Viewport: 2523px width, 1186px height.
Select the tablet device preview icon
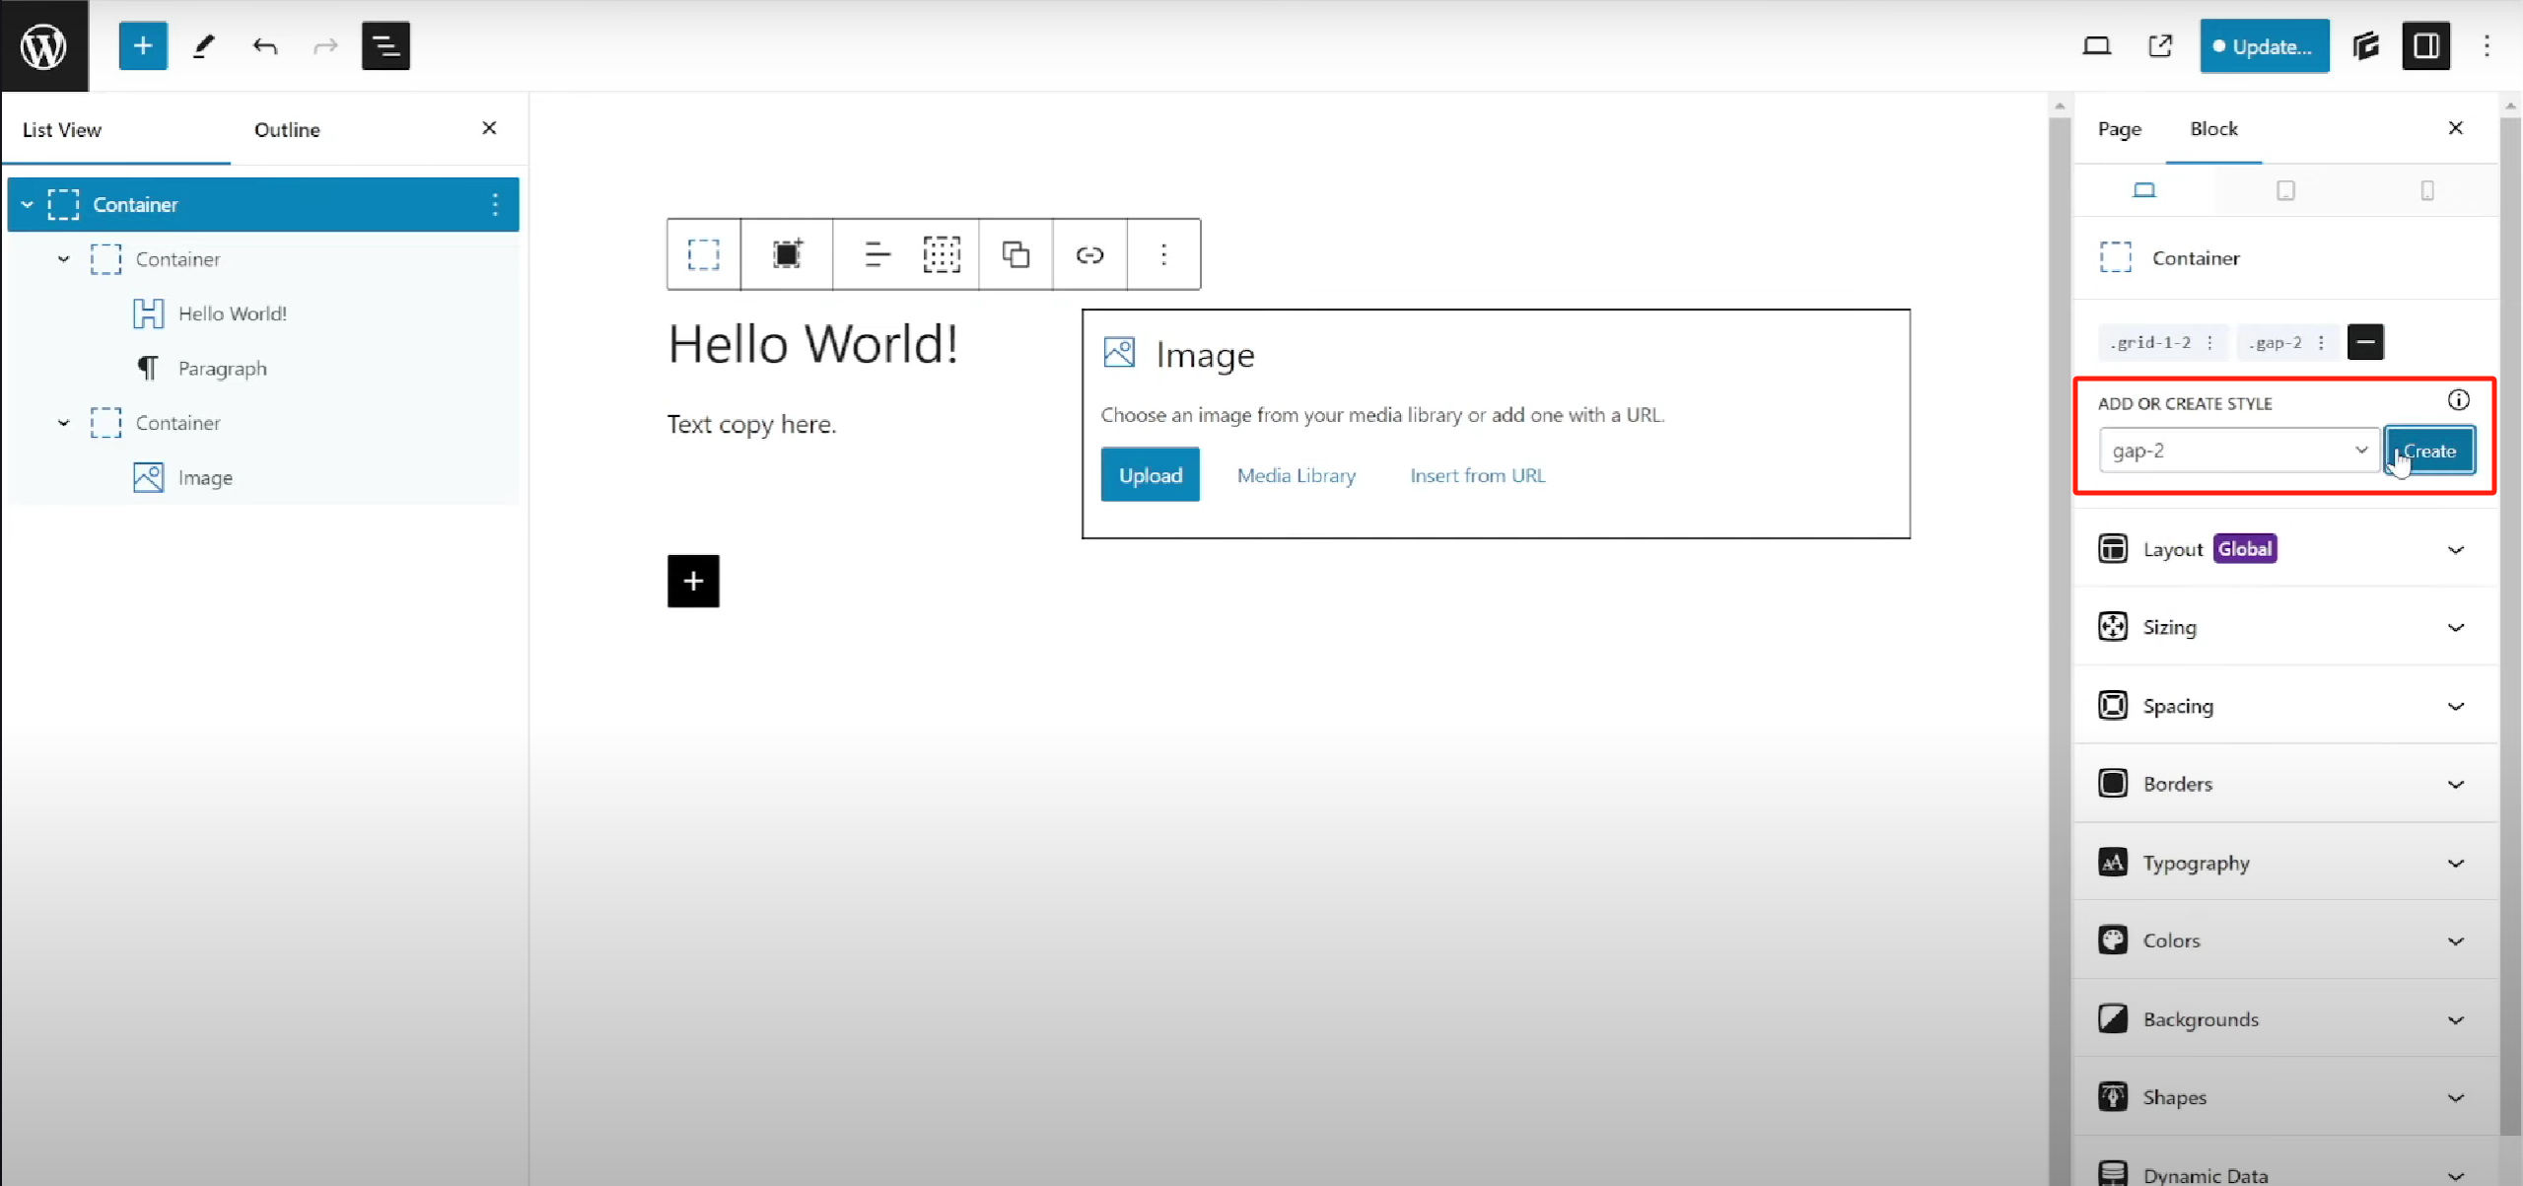[2285, 190]
